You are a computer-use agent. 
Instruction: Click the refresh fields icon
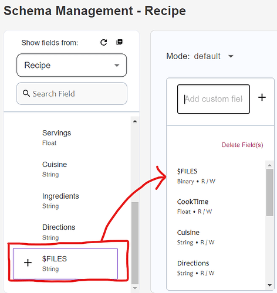click(103, 42)
